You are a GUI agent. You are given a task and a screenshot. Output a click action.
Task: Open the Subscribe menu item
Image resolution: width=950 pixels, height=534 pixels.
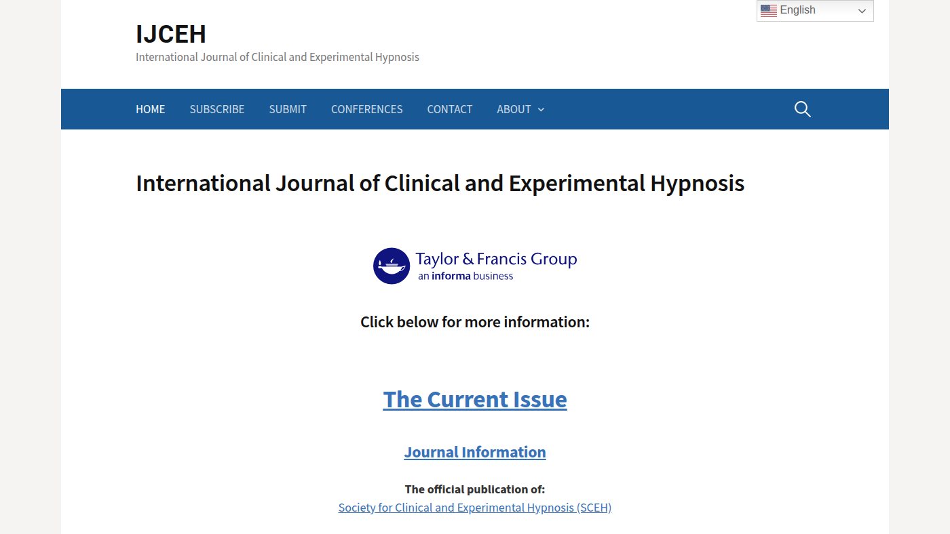[217, 109]
